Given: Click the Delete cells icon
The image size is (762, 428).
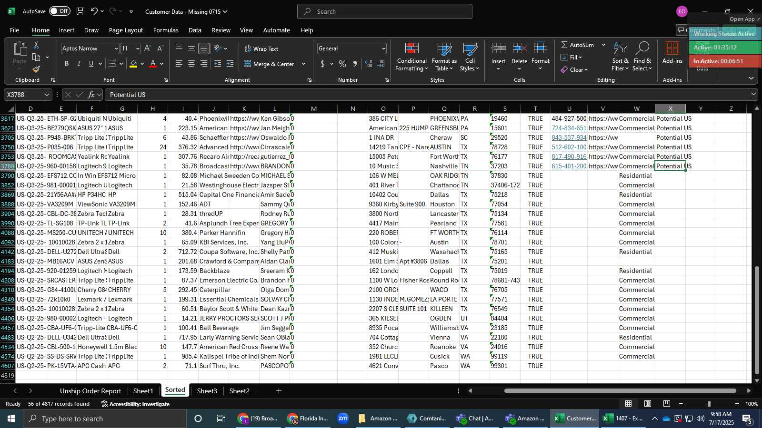Looking at the screenshot, I should pyautogui.click(x=519, y=49).
